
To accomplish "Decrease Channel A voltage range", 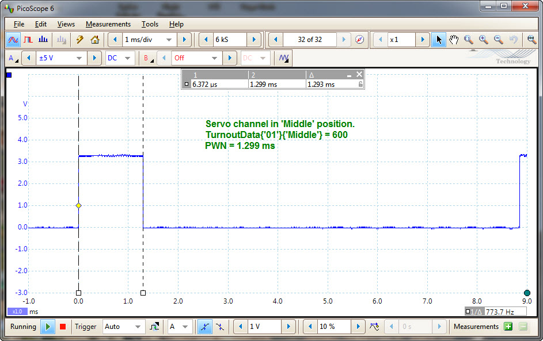I will [29, 58].
